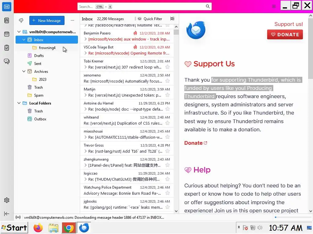The height and width of the screenshot is (234, 313).
Task: Star the Antoine du Hamel message
Action: pyautogui.click(x=168, y=109)
